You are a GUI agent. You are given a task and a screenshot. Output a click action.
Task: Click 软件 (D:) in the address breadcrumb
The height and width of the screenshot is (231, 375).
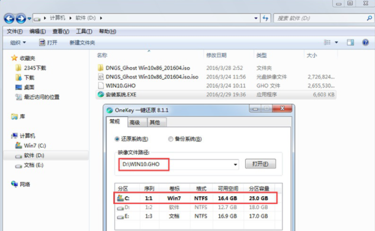pyautogui.click(x=86, y=18)
